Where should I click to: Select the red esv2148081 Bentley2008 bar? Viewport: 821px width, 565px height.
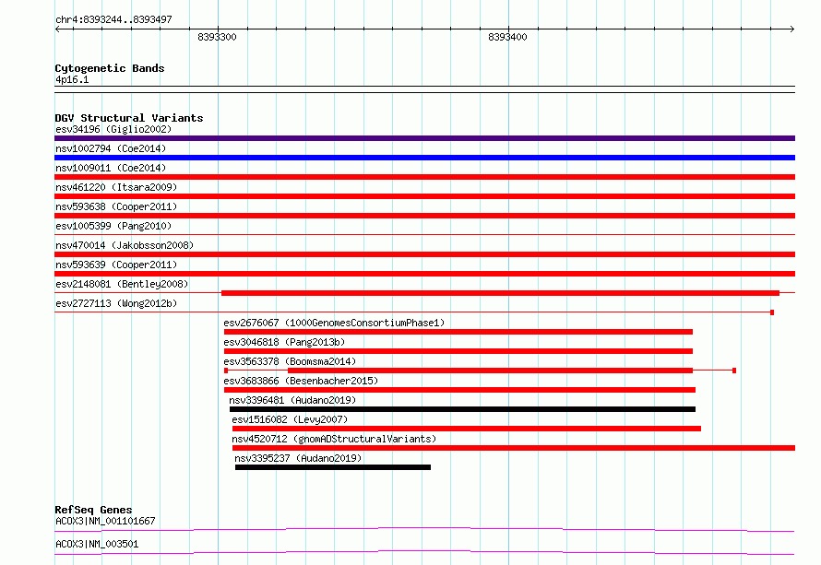(x=500, y=293)
